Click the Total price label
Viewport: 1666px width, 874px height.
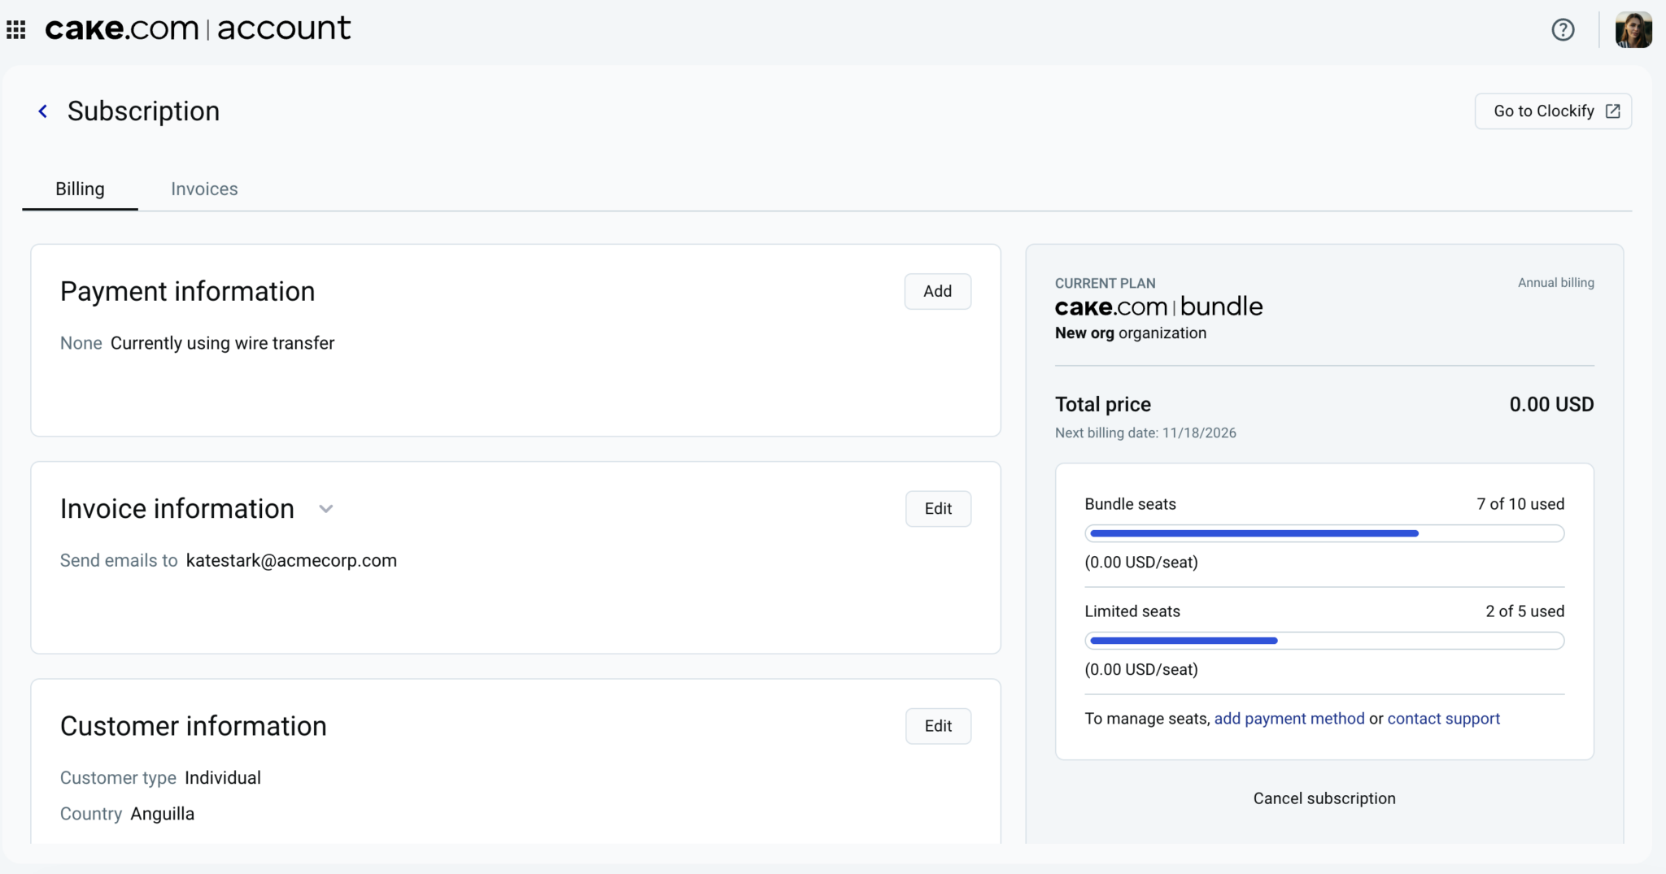(x=1103, y=405)
